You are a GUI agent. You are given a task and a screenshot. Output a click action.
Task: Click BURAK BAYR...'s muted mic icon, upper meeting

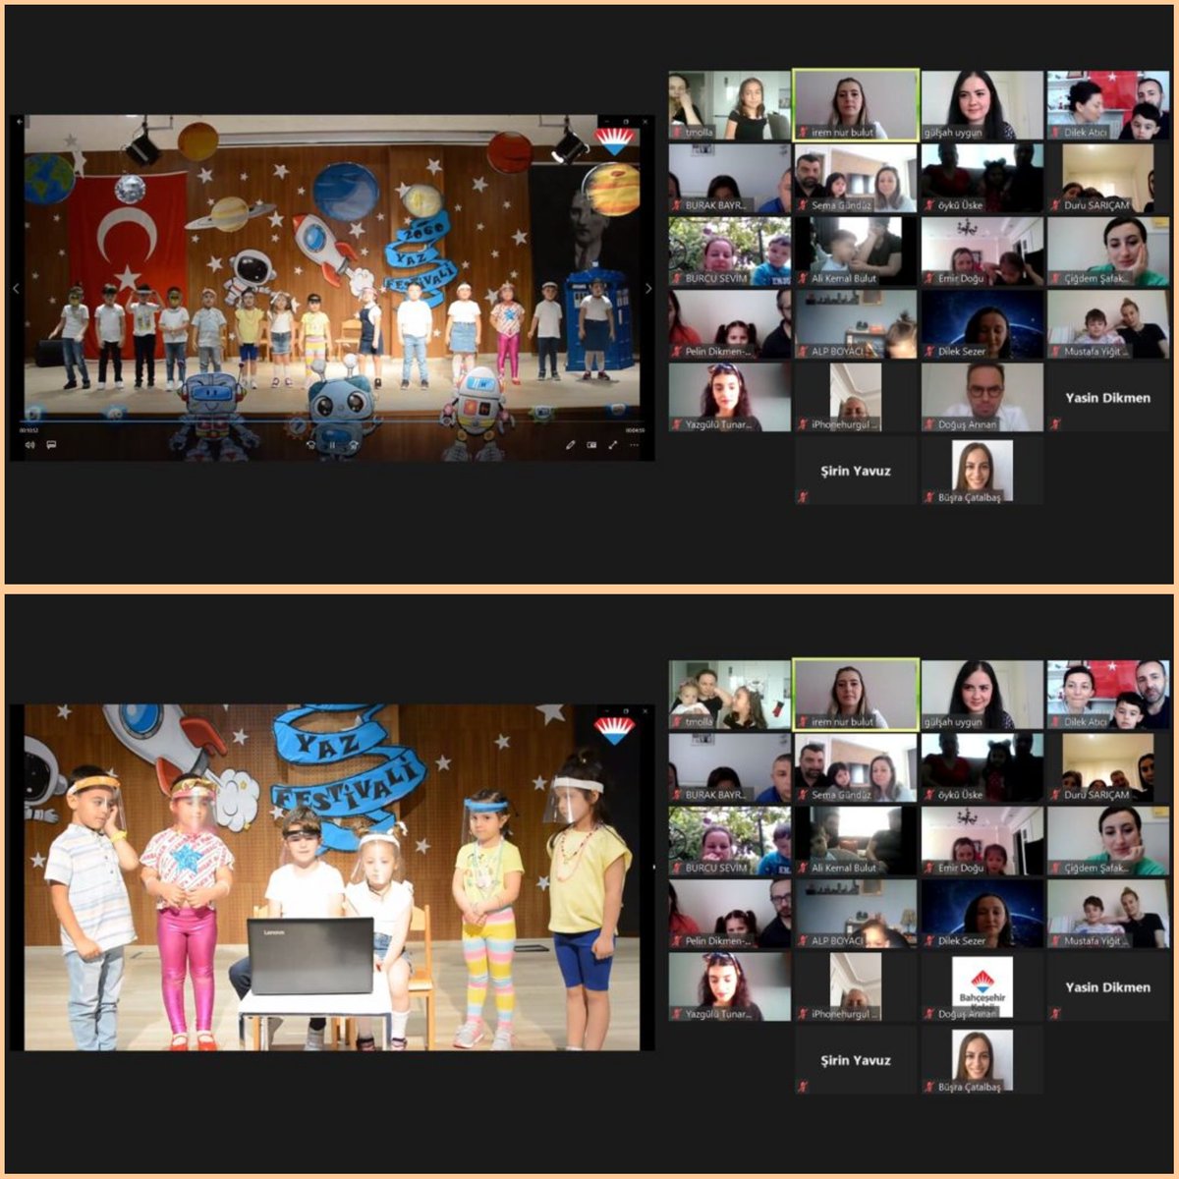coord(677,205)
